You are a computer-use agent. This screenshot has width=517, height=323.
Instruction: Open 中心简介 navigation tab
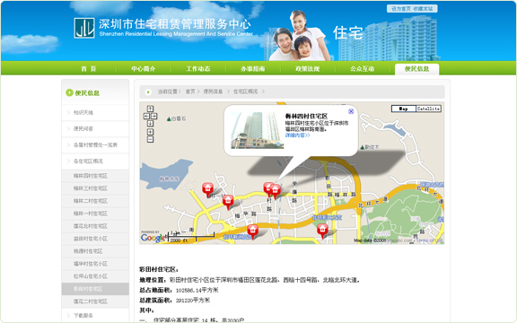(143, 69)
